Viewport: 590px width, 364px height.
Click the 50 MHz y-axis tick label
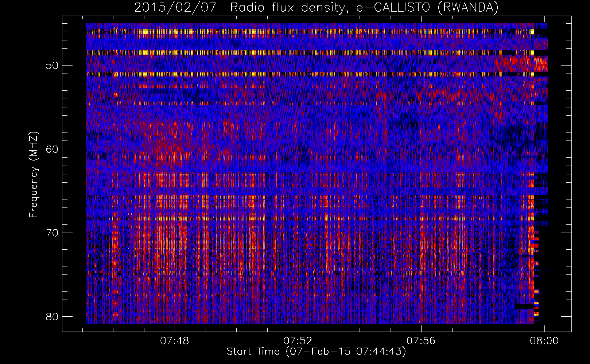(52, 66)
